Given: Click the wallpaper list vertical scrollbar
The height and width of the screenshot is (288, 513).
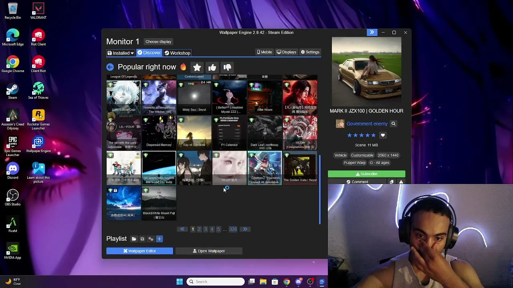Looking at the screenshot, I should point(320,189).
